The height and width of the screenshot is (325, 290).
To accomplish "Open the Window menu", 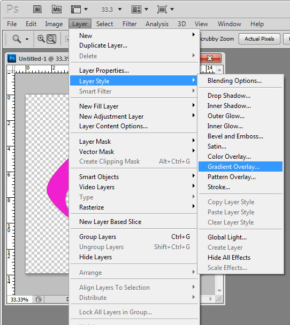I will (x=229, y=24).
